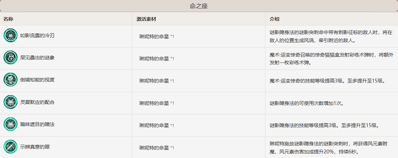Viewport: 398px width, 158px height.
Task: Click the description mentioning 风涡
Action: point(328,36)
